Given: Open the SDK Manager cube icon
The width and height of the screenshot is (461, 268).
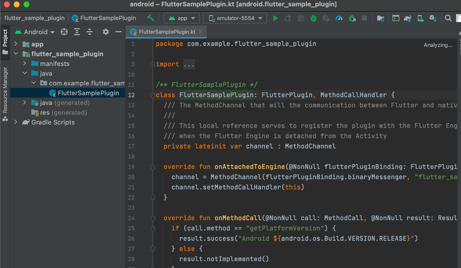Looking at the screenshot, I should 433,18.
